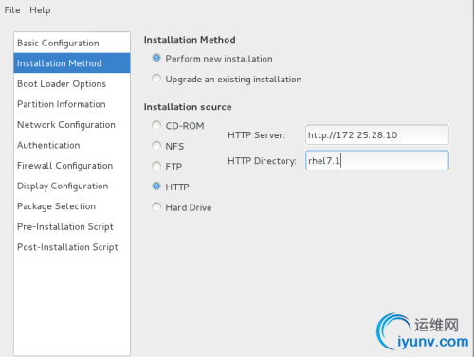Open Authentication settings
The image size is (474, 357).
72,145
